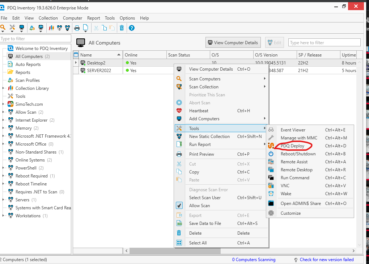The width and height of the screenshot is (369, 264).
Task: Open Welcome to PDQ Inventory tree item
Action: click(x=41, y=48)
